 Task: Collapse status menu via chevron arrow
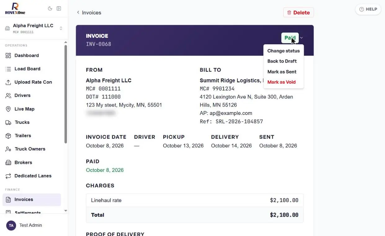pos(301,38)
